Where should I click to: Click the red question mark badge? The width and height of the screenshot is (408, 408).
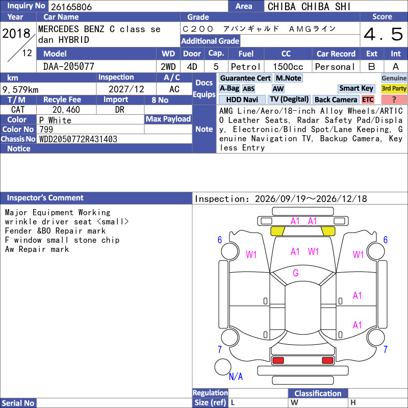click(x=394, y=99)
